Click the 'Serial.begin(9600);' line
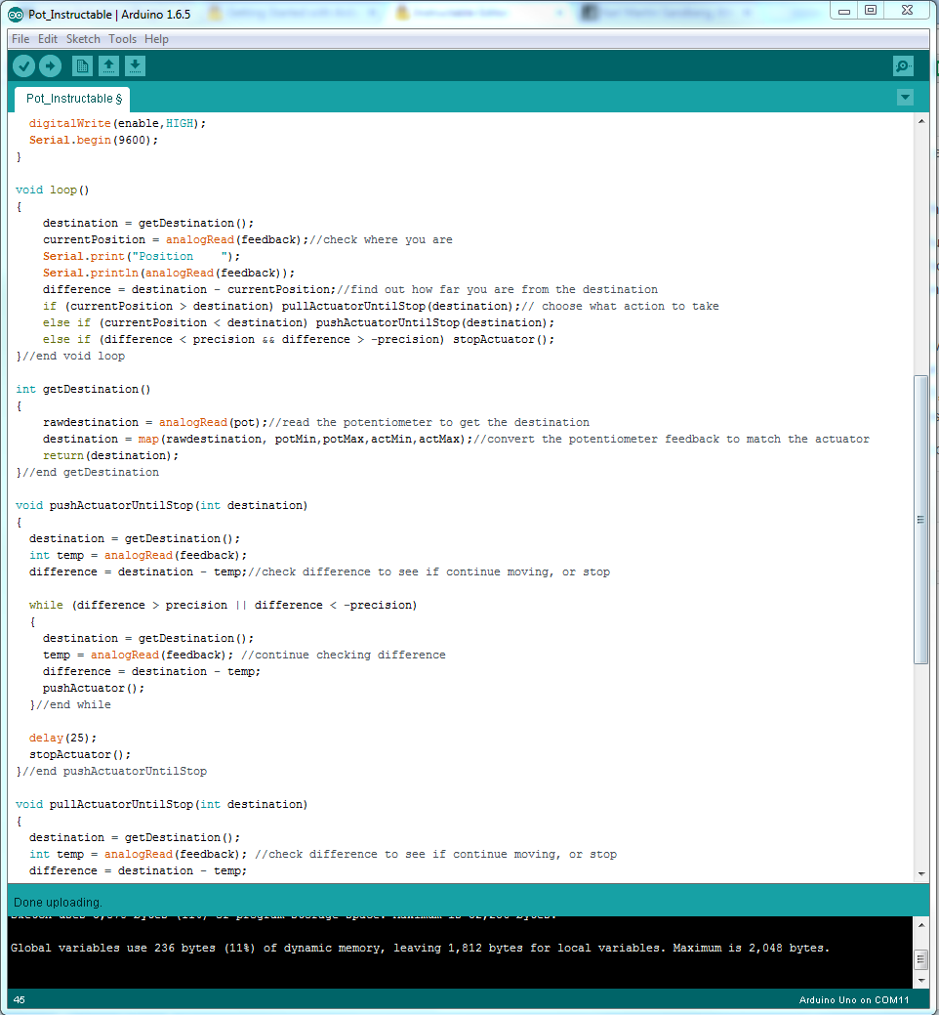Viewport: 939px width, 1015px height. point(93,140)
